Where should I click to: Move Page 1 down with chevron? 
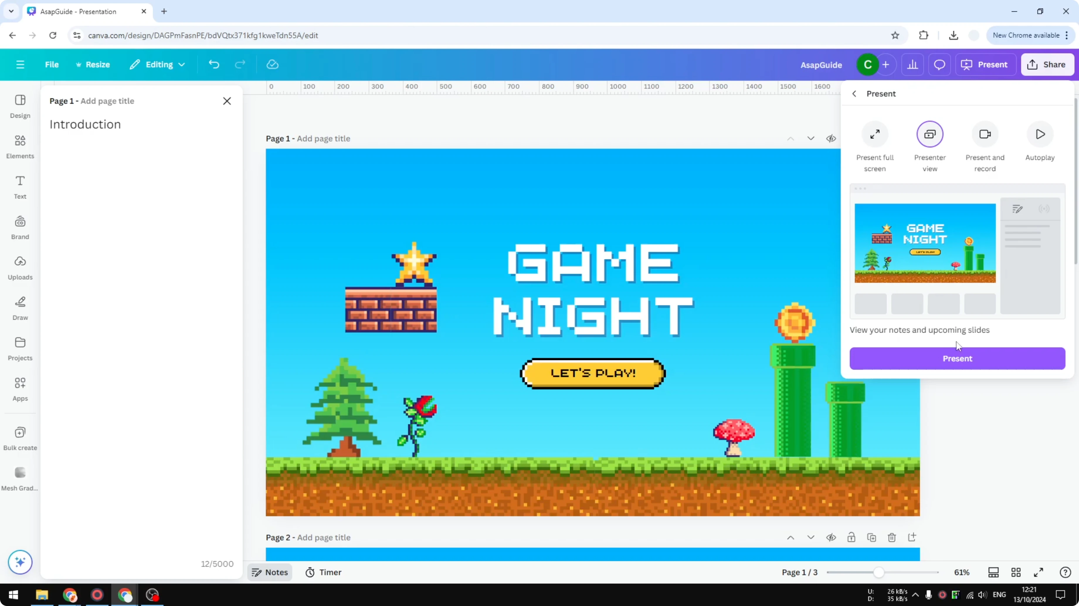pyautogui.click(x=811, y=138)
